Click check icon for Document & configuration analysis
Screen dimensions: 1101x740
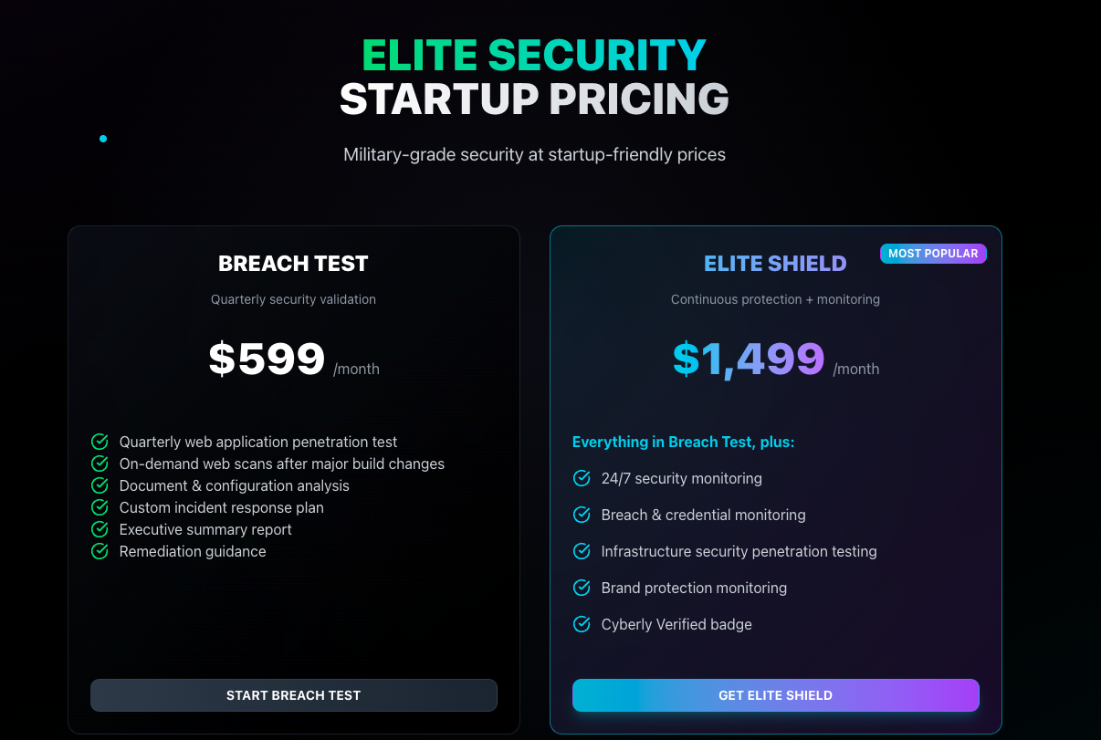click(x=100, y=485)
